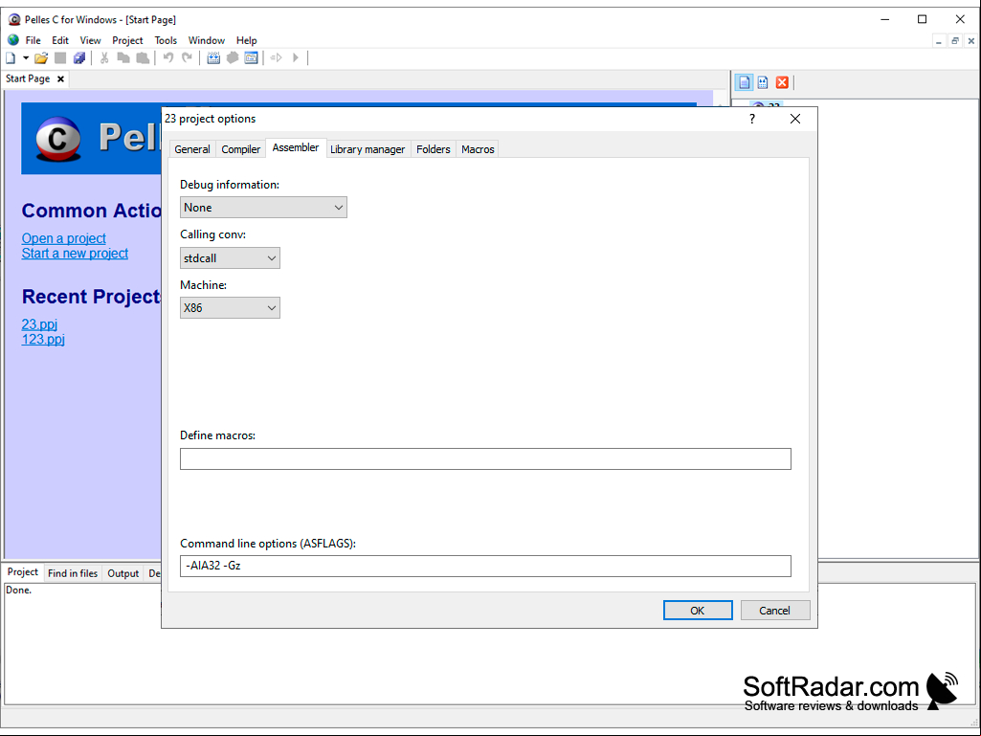The width and height of the screenshot is (981, 736).
Task: Click the Save All toolbar icon
Action: pos(78,58)
